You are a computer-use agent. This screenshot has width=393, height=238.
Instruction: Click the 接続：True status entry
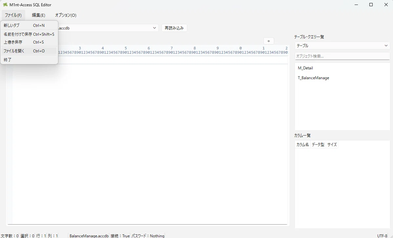click(x=120, y=236)
